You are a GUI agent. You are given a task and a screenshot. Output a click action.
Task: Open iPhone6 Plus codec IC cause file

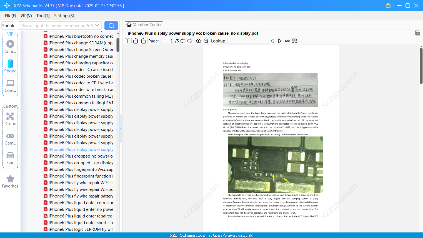[x=78, y=69]
